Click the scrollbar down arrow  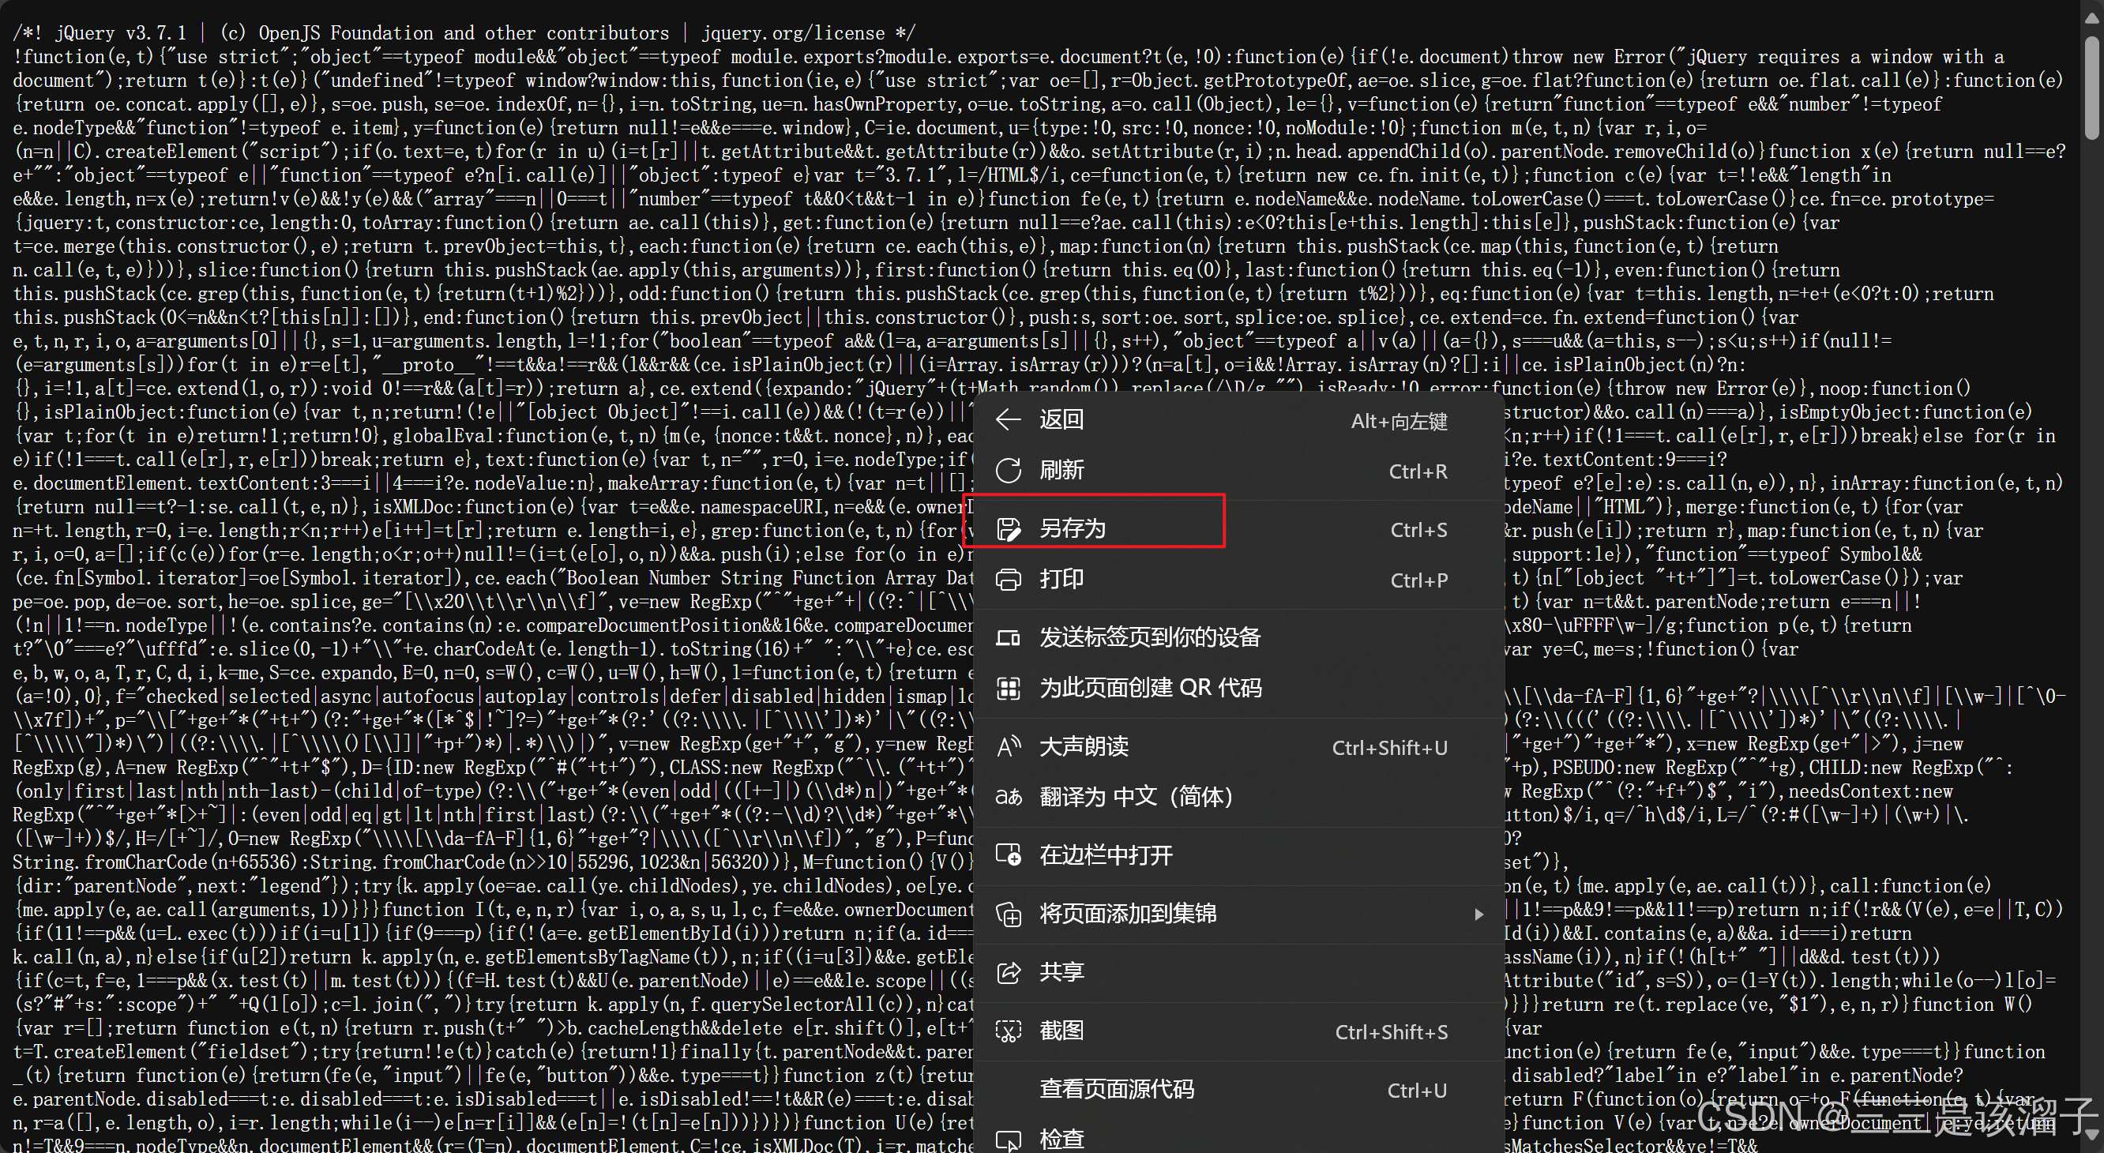click(x=2093, y=1136)
